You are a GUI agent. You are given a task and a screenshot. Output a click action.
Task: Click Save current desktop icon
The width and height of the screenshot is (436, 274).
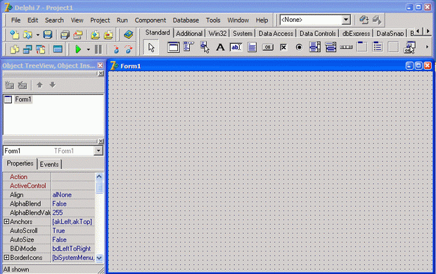pyautogui.click(x=364, y=20)
